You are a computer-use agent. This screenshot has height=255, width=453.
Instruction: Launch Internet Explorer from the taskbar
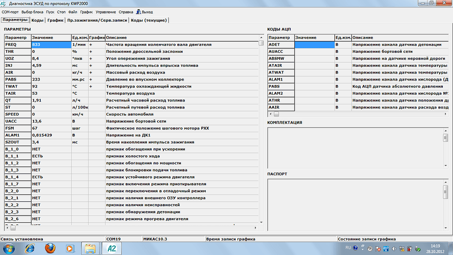coord(30,248)
